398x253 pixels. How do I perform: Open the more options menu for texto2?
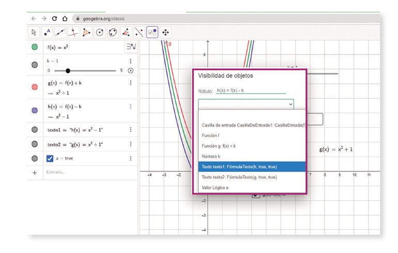coord(130,144)
